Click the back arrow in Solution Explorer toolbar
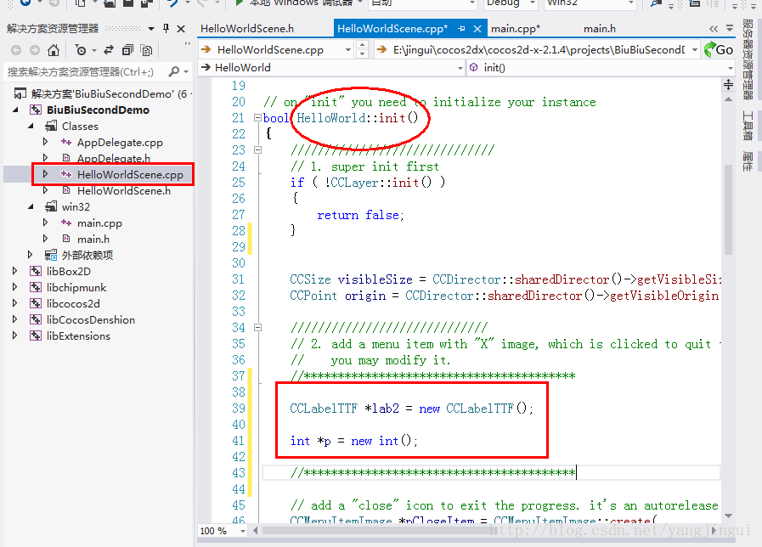 tap(16, 50)
